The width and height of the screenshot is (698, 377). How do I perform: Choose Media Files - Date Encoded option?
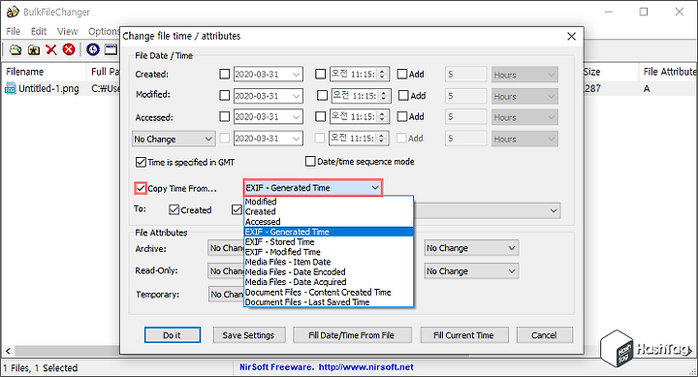click(x=329, y=272)
